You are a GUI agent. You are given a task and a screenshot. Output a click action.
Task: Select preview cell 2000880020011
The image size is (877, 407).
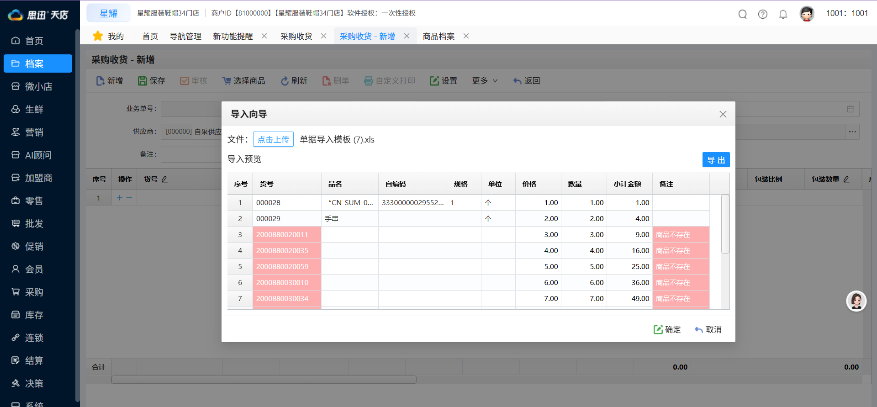pyautogui.click(x=287, y=234)
